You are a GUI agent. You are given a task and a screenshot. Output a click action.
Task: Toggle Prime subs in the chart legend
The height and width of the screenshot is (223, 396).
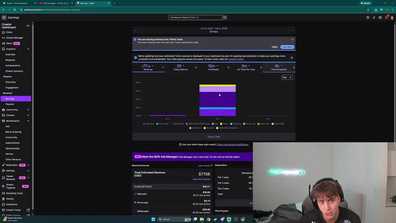(x=162, y=124)
